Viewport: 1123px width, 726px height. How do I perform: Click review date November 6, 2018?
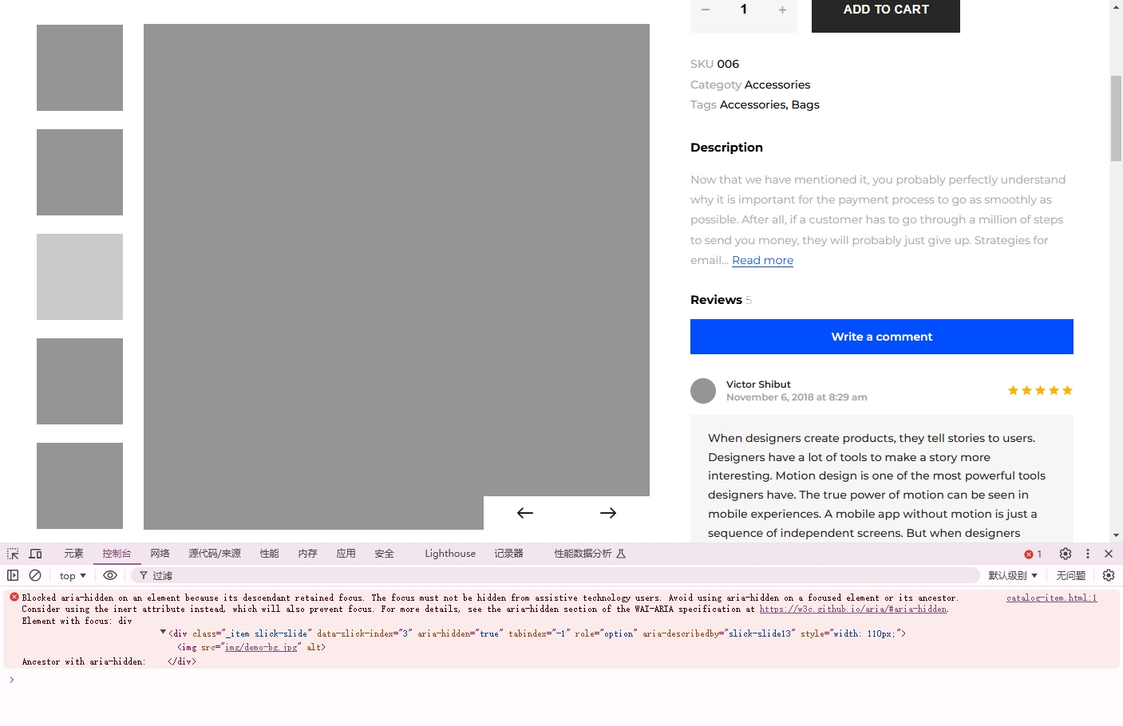point(797,397)
